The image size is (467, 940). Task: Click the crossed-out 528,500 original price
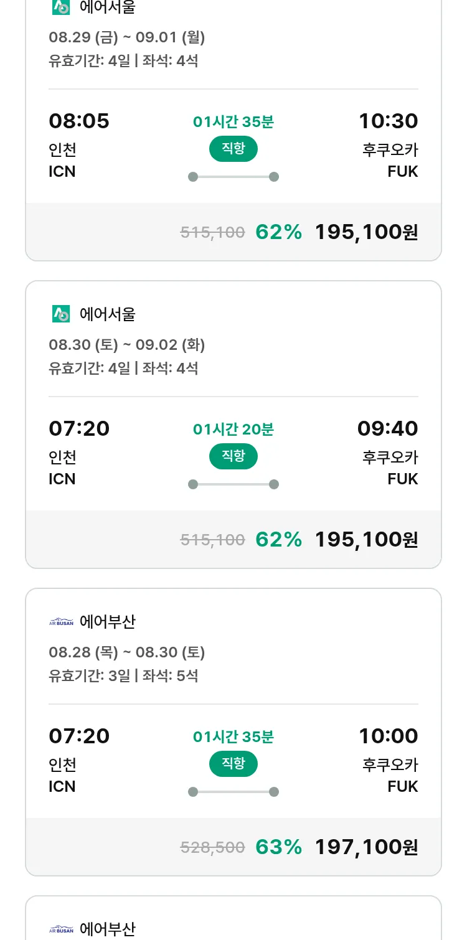212,847
